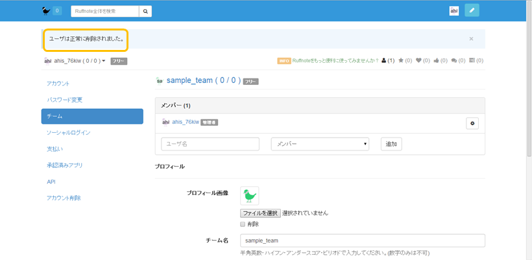The width and height of the screenshot is (532, 260).
Task: Open the ahis_76kiw account dropdown
Action: click(x=75, y=61)
